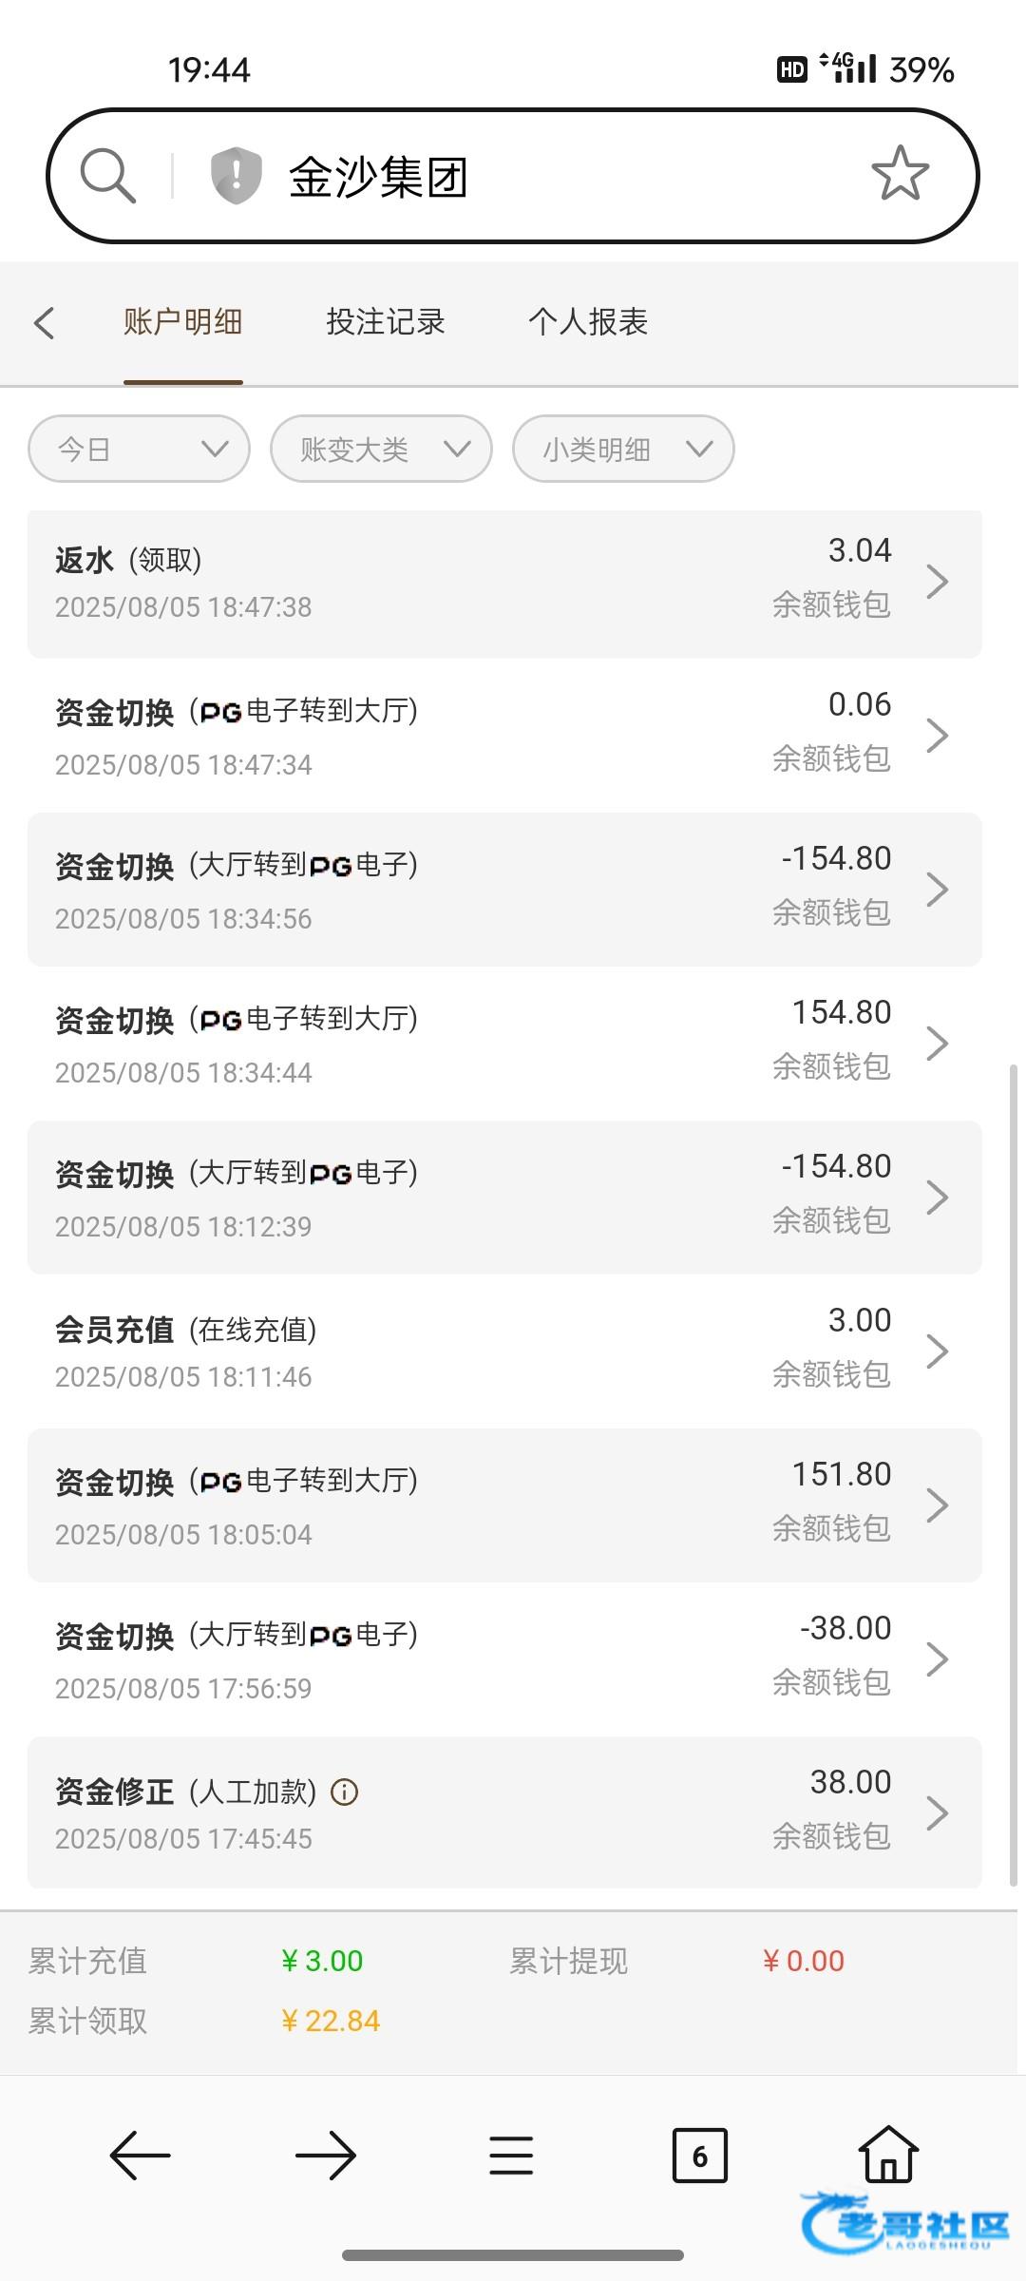Go forward with browser right arrow
The width and height of the screenshot is (1026, 2281).
pyautogui.click(x=325, y=2155)
